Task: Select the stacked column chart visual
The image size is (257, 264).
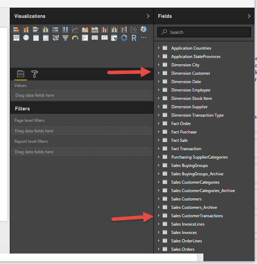Action: pyautogui.click(x=26, y=29)
